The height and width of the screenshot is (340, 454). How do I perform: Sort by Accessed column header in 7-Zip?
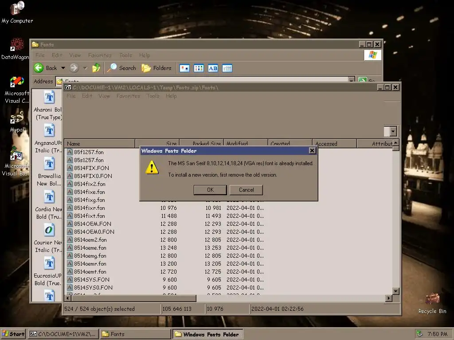(x=334, y=144)
